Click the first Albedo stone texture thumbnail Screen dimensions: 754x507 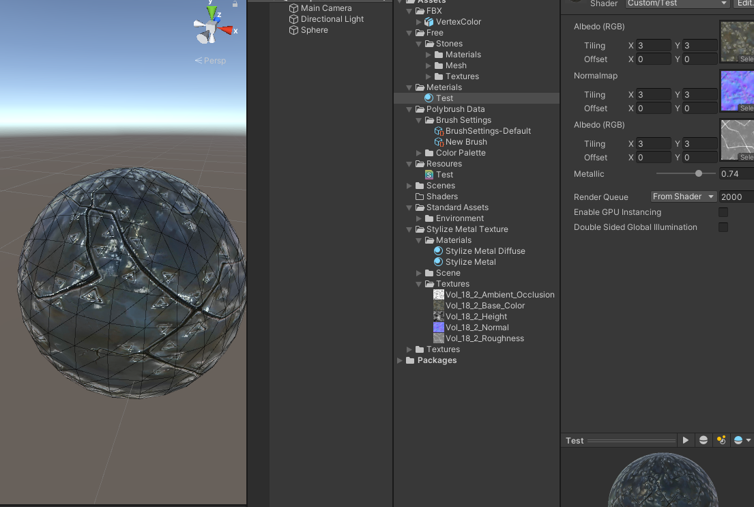click(737, 42)
